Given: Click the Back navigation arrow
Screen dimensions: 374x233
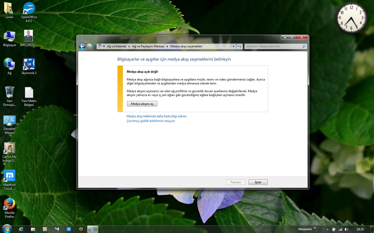Looking at the screenshot, I should [82, 46].
